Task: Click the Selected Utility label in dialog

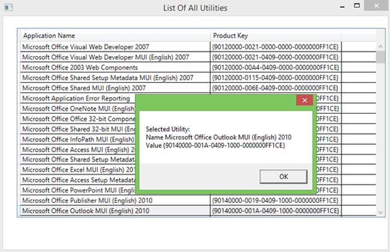Action: coord(167,129)
